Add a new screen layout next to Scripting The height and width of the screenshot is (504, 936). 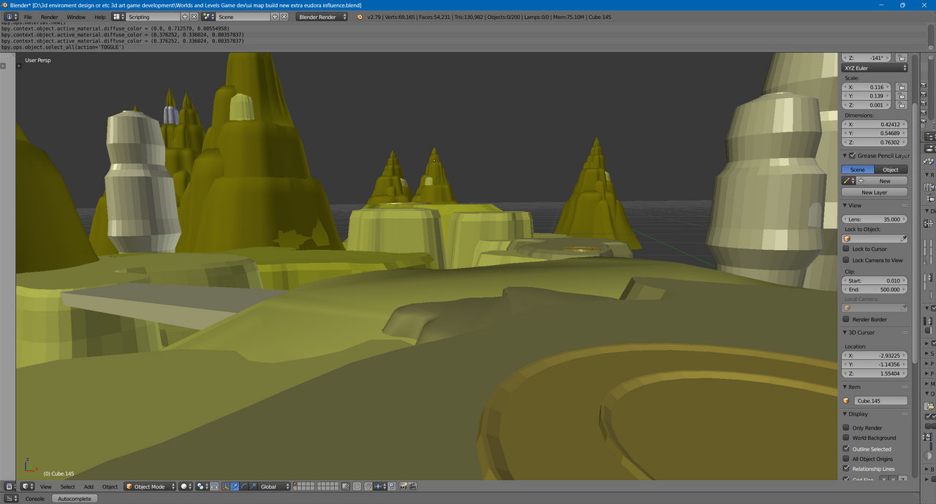(185, 16)
